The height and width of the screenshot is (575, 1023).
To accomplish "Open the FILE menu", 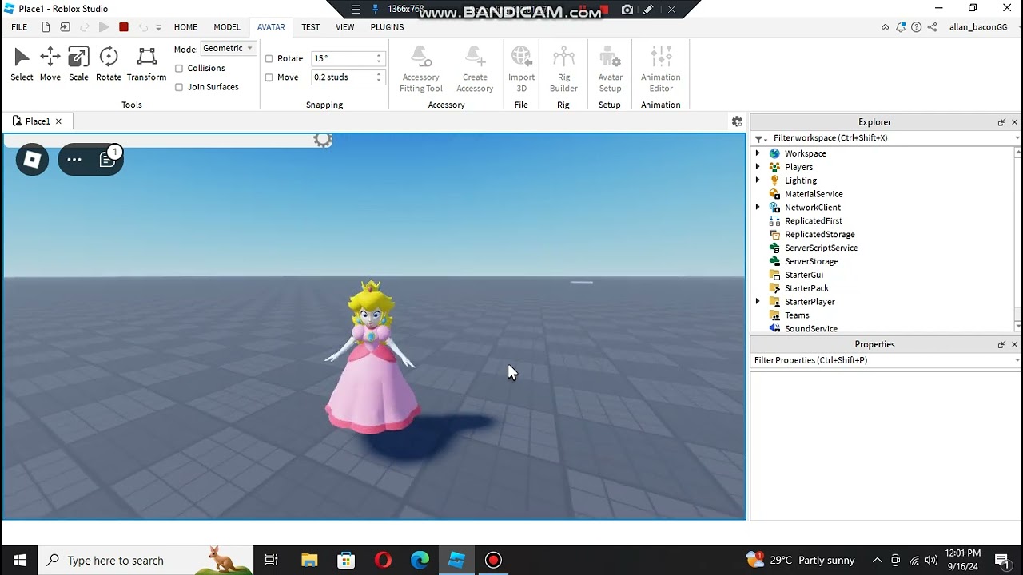I will pos(19,27).
